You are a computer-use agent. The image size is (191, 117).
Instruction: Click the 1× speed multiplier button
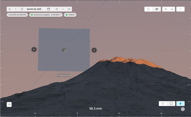coord(166,9)
